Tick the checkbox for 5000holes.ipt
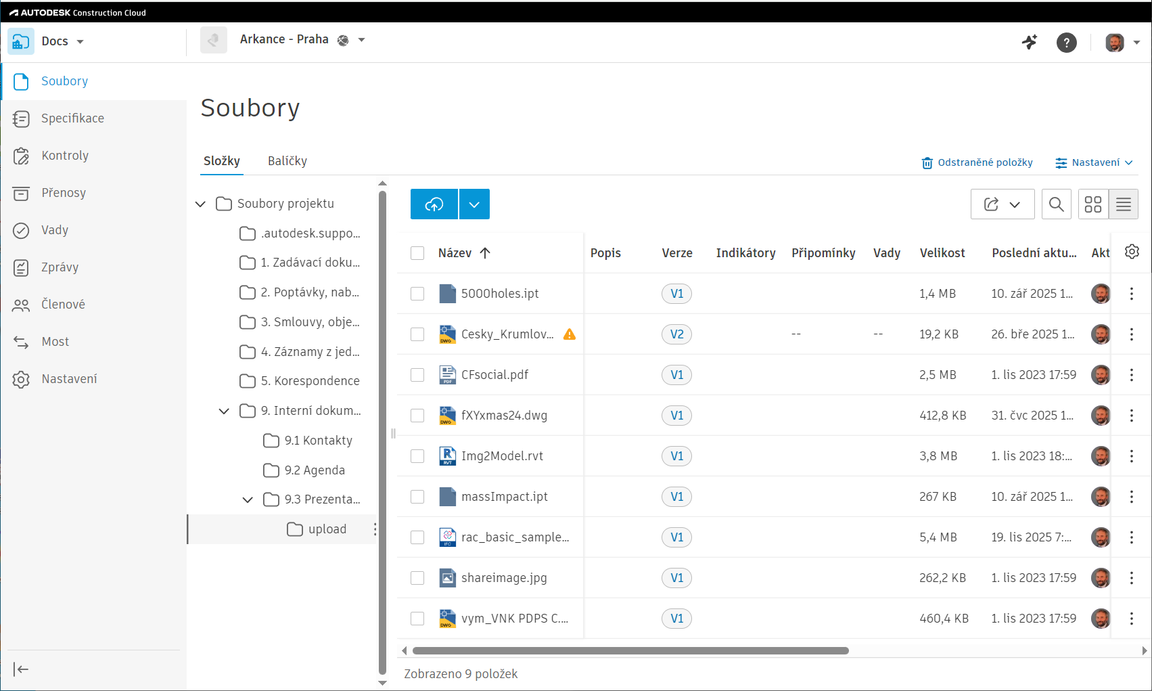The image size is (1152, 691). pyautogui.click(x=417, y=294)
